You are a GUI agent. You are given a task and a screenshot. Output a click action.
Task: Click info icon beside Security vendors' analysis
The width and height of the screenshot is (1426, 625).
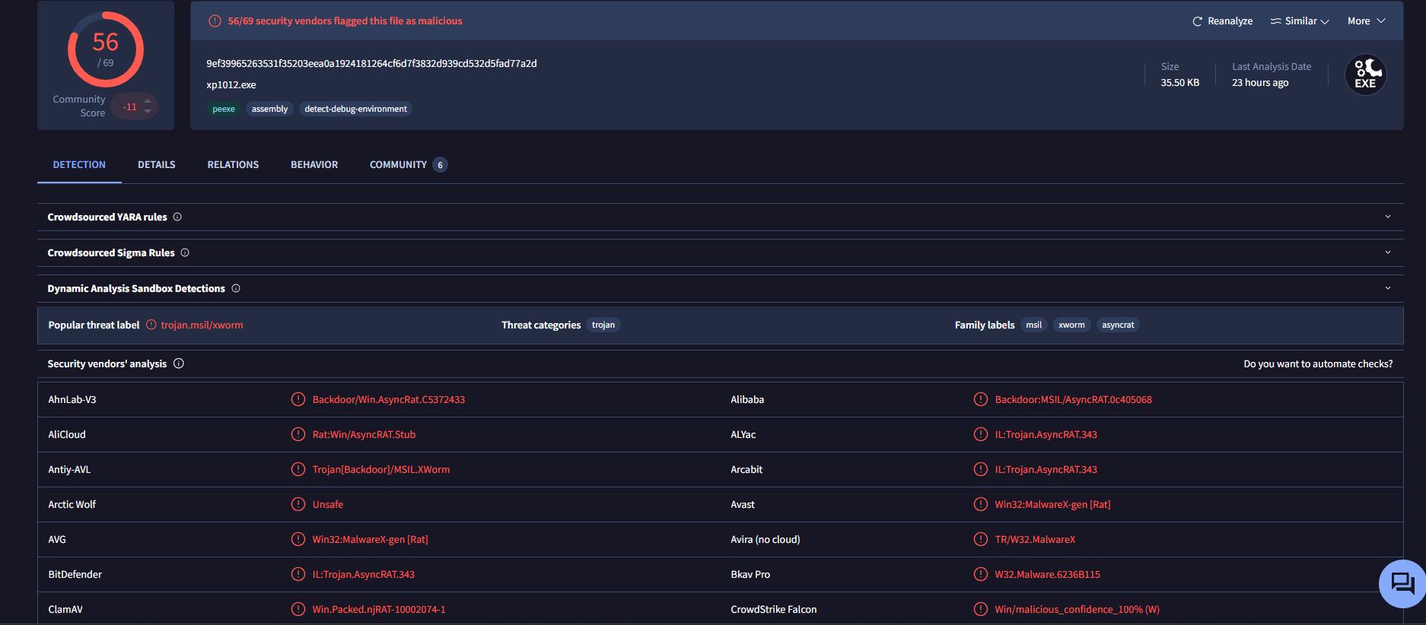tap(179, 363)
